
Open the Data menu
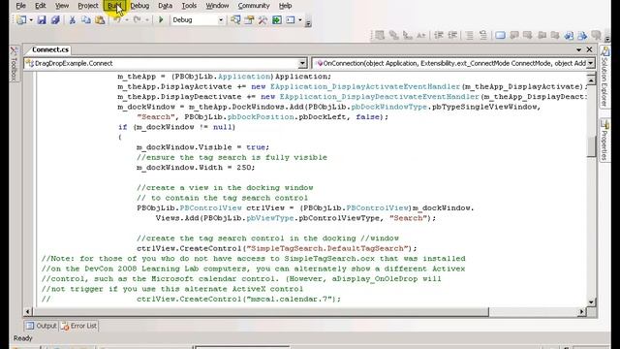(166, 6)
